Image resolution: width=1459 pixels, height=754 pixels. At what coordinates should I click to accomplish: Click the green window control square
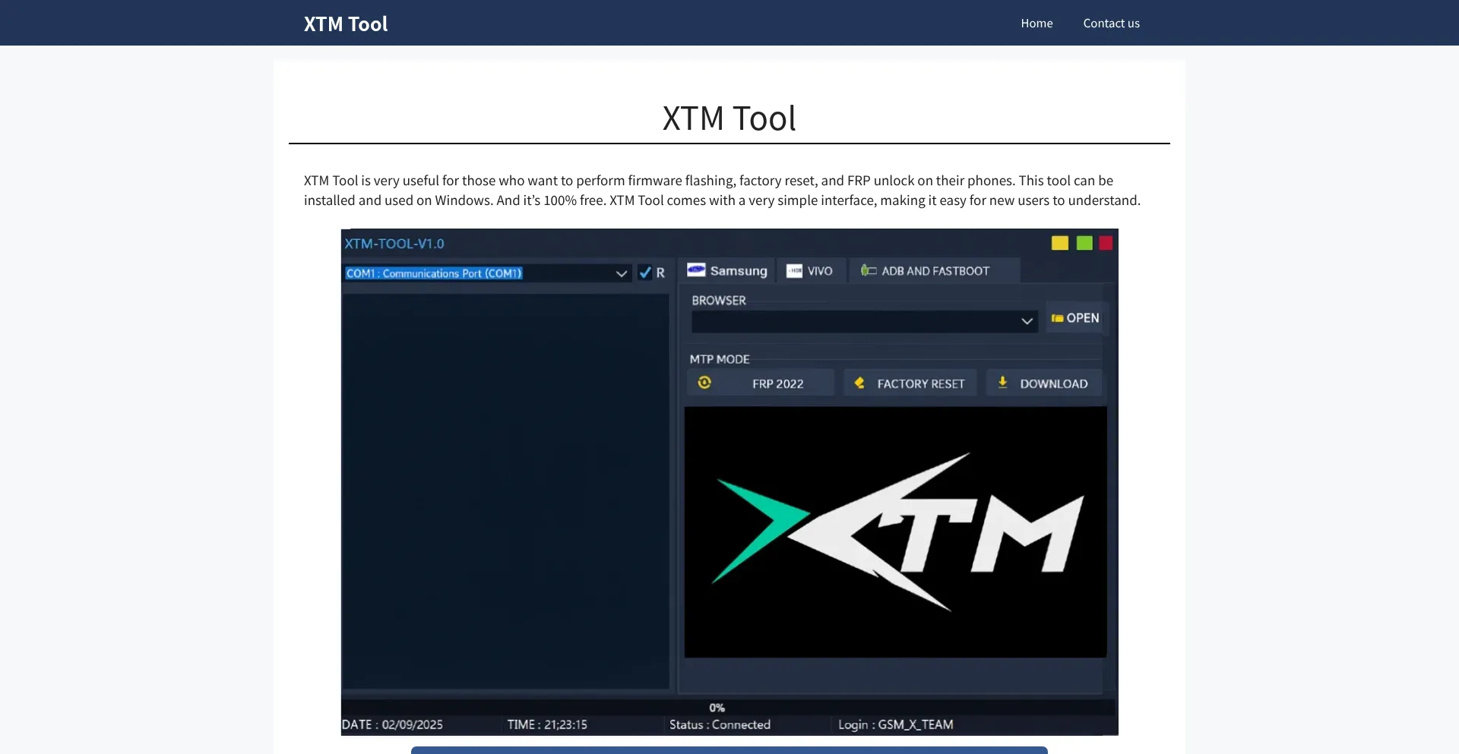1084,243
